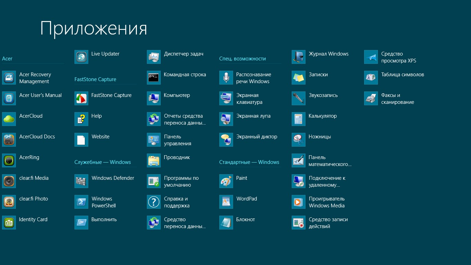Open the Paint app icon
Screen dimensions: 471x265
tap(226, 181)
